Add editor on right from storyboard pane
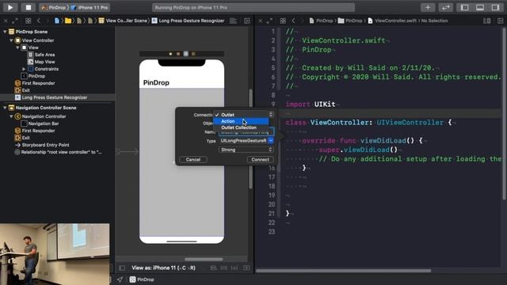The width and height of the screenshot is (507, 285). coord(246,21)
